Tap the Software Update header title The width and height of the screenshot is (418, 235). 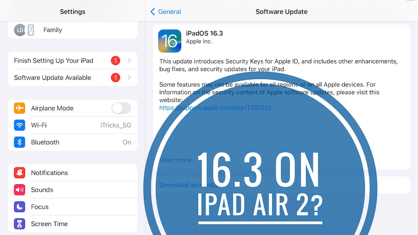pyautogui.click(x=282, y=12)
